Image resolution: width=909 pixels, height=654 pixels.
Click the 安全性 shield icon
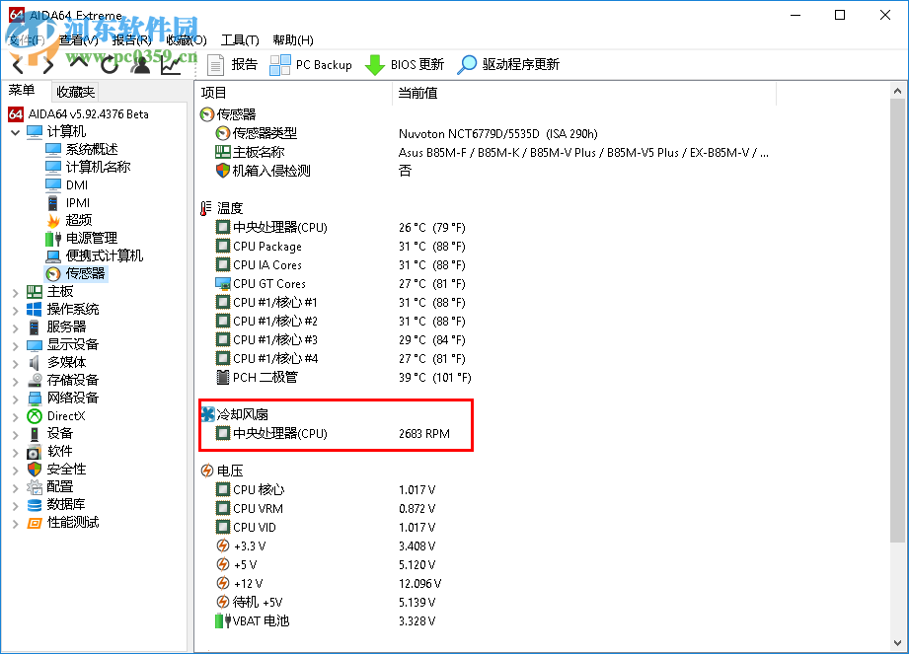coord(33,469)
